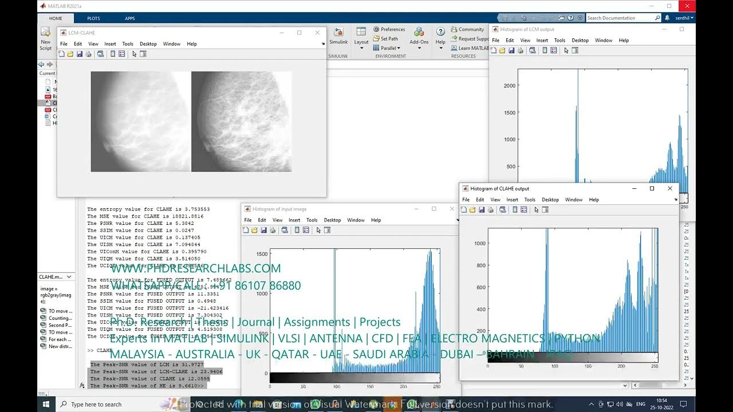Save the Histogram of input image figure
Image resolution: width=733 pixels, height=412 pixels.
coord(263,230)
